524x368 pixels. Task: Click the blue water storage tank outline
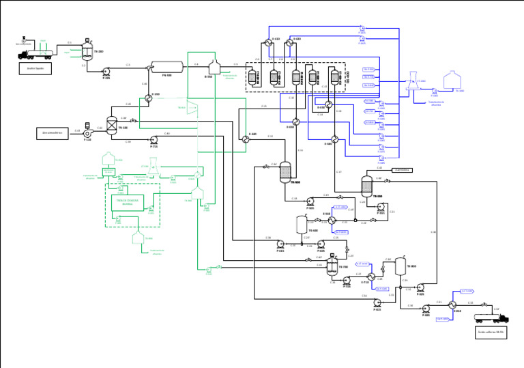point(452,80)
